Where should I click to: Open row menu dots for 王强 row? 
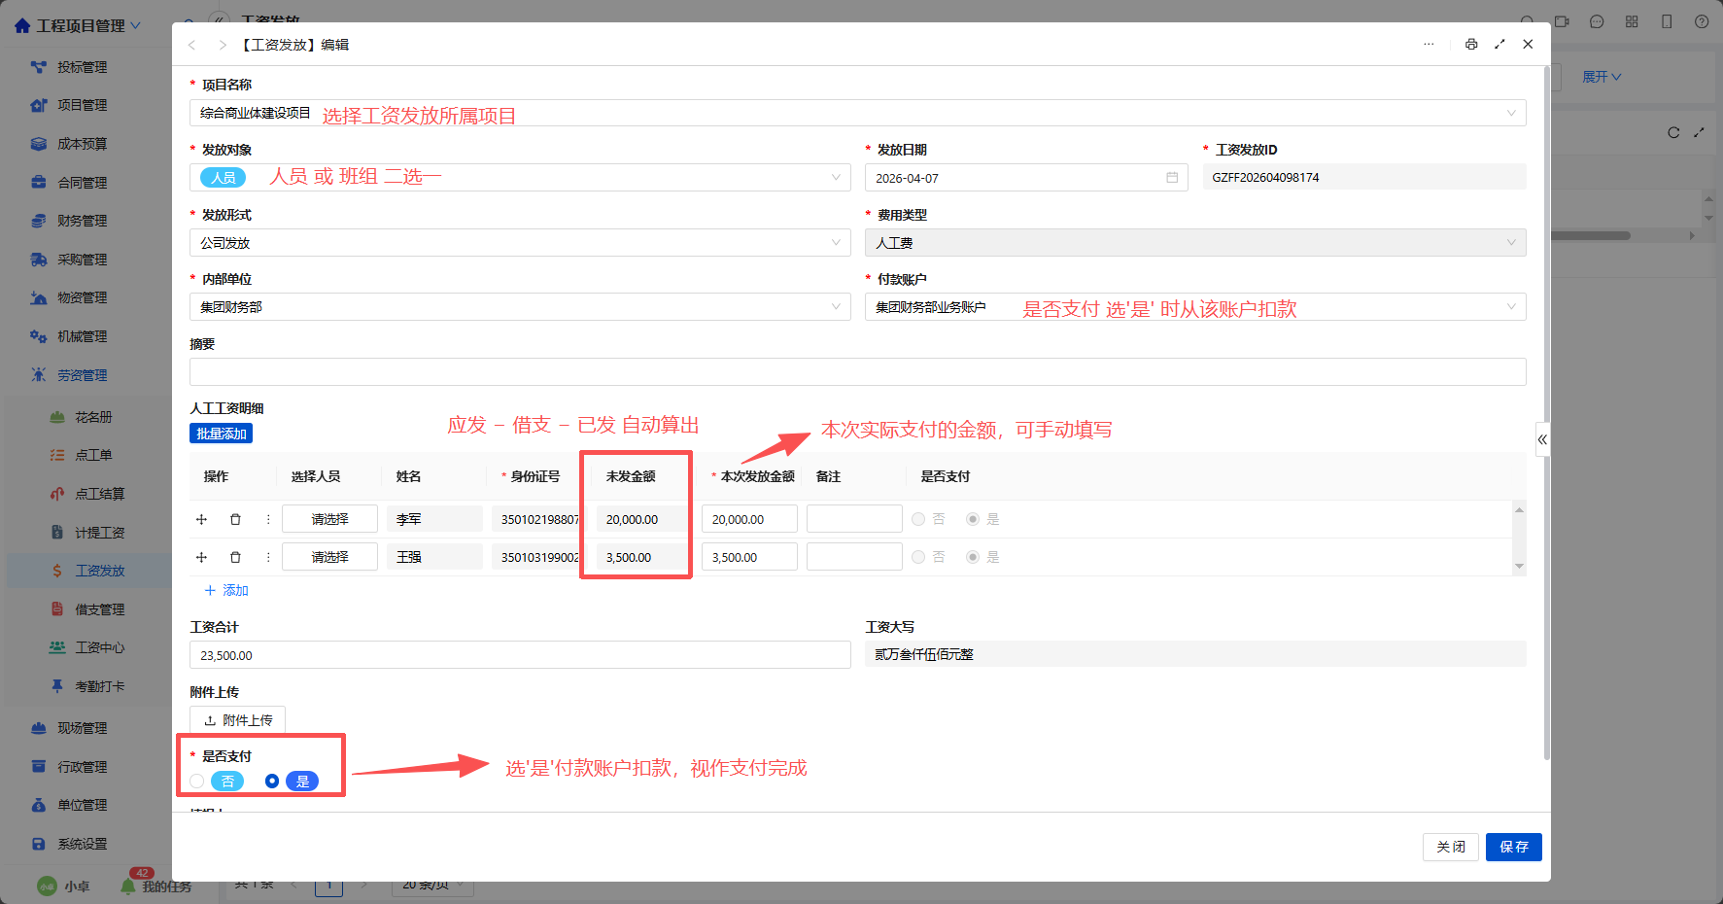click(268, 557)
